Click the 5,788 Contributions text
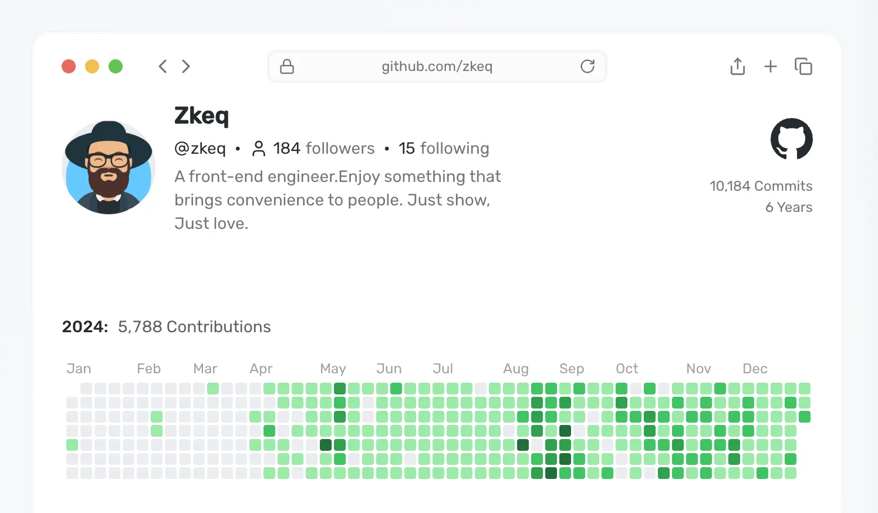Image resolution: width=878 pixels, height=513 pixels. pos(194,327)
